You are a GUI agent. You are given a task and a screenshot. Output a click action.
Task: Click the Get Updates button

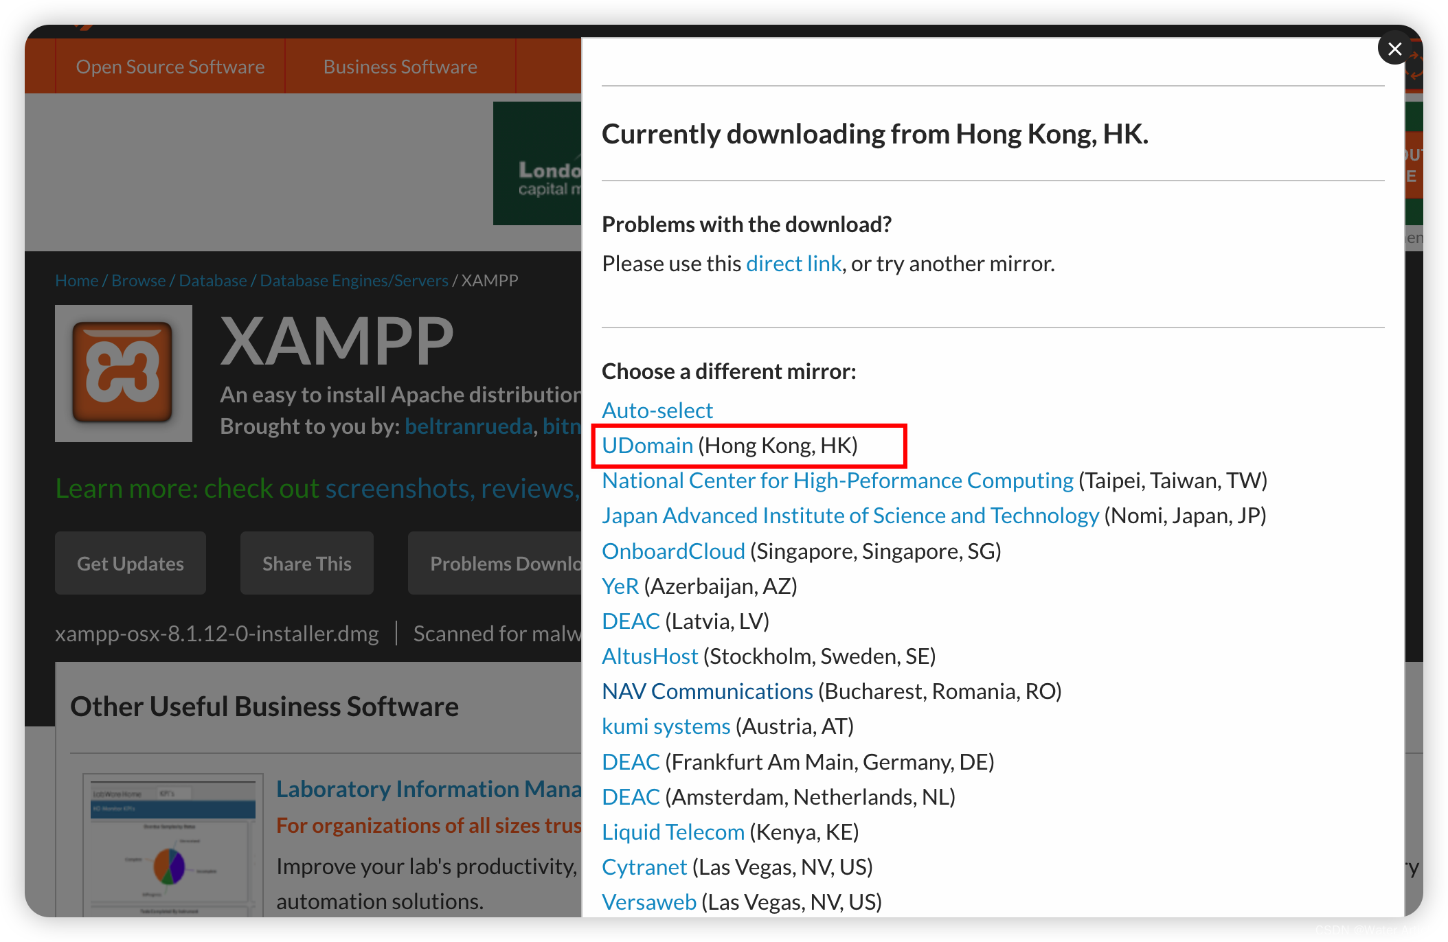pyautogui.click(x=130, y=563)
